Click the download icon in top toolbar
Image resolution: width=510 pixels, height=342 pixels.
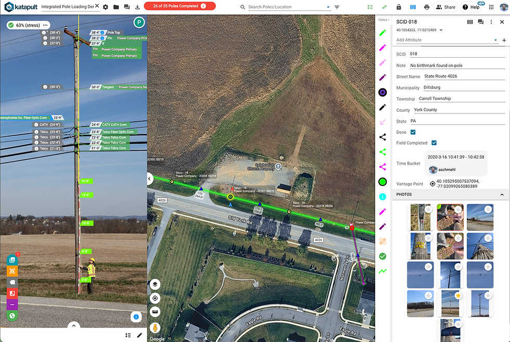coord(137,7)
